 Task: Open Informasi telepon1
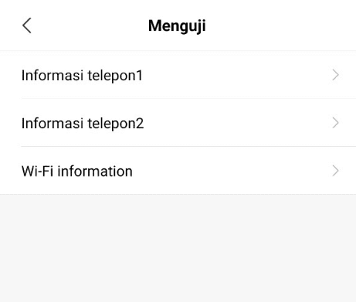click(x=178, y=75)
